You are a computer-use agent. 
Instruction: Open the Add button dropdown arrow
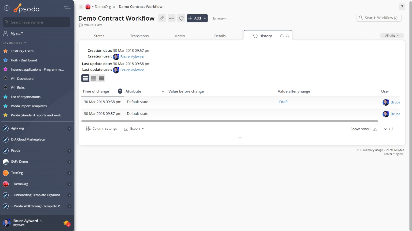point(205,18)
